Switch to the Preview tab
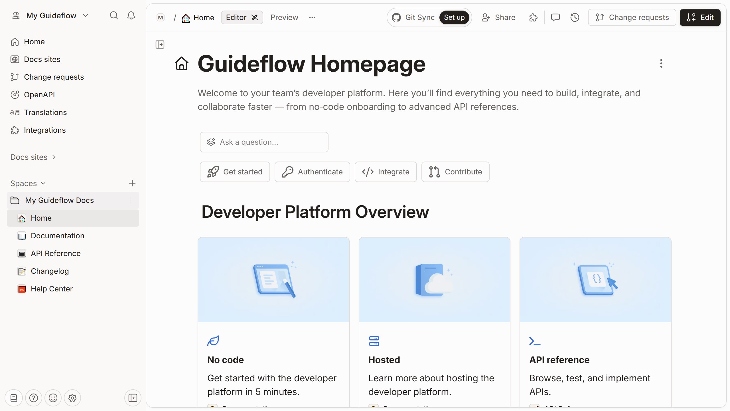Viewport: 730px width, 411px height. point(284,17)
